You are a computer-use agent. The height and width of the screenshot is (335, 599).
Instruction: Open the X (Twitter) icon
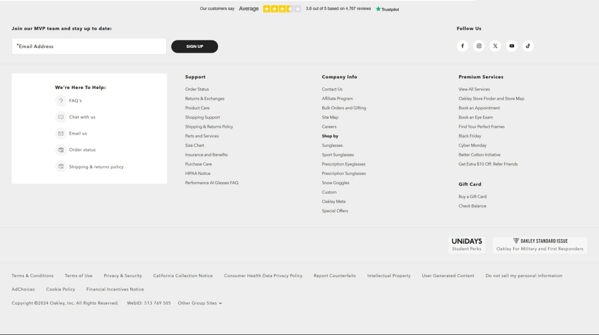coord(495,46)
